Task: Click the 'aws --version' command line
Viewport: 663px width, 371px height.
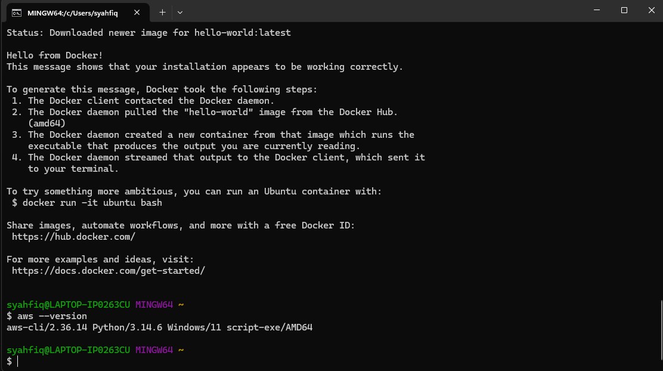Action: (x=47, y=316)
